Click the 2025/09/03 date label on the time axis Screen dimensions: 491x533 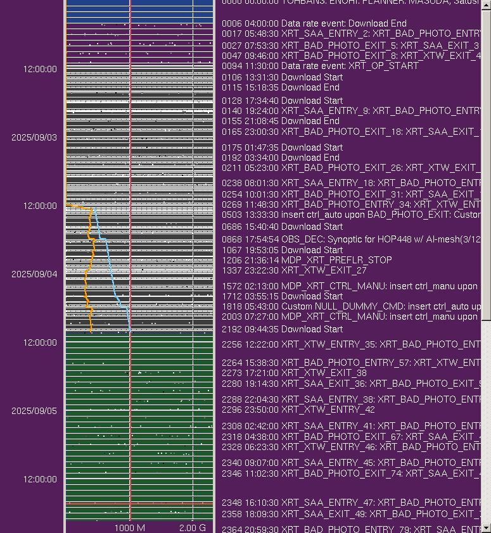point(34,137)
